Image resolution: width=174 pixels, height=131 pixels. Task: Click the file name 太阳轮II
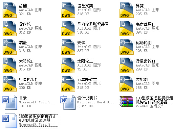(85, 61)
